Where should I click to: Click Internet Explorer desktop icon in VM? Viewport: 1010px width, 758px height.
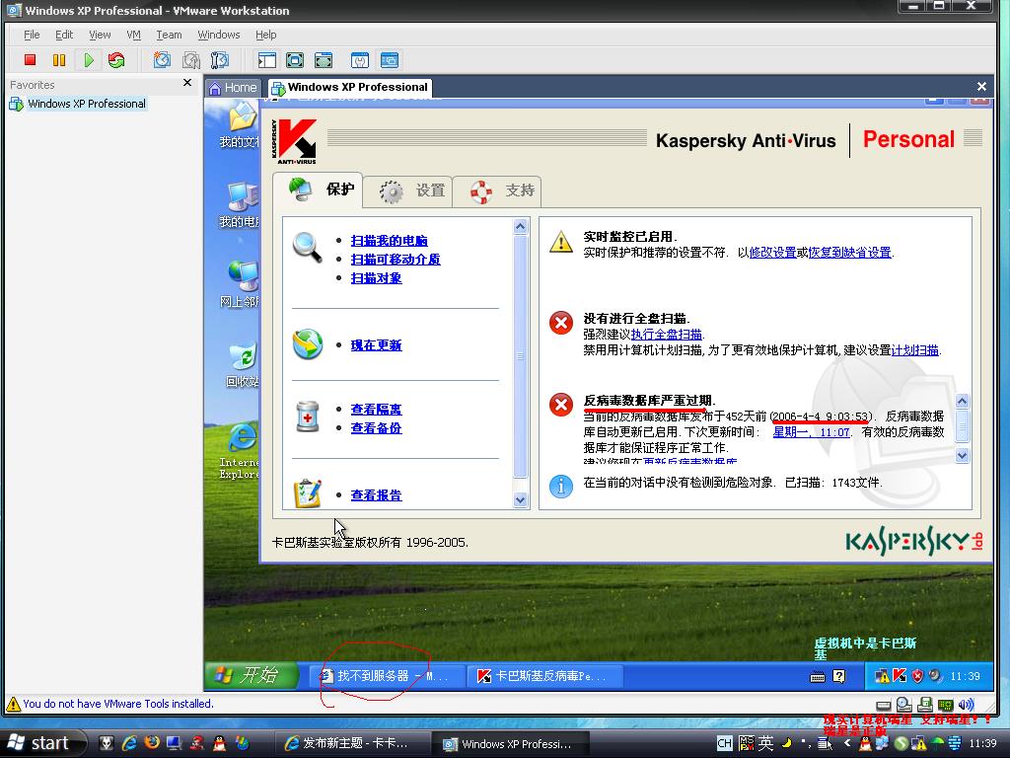[x=242, y=449]
